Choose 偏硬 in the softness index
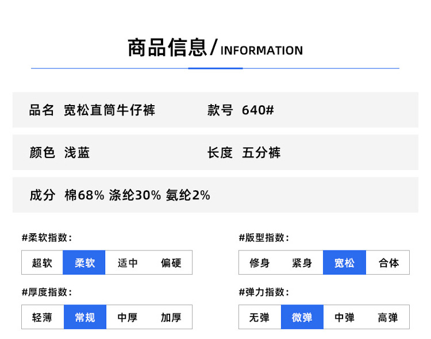 click(171, 263)
